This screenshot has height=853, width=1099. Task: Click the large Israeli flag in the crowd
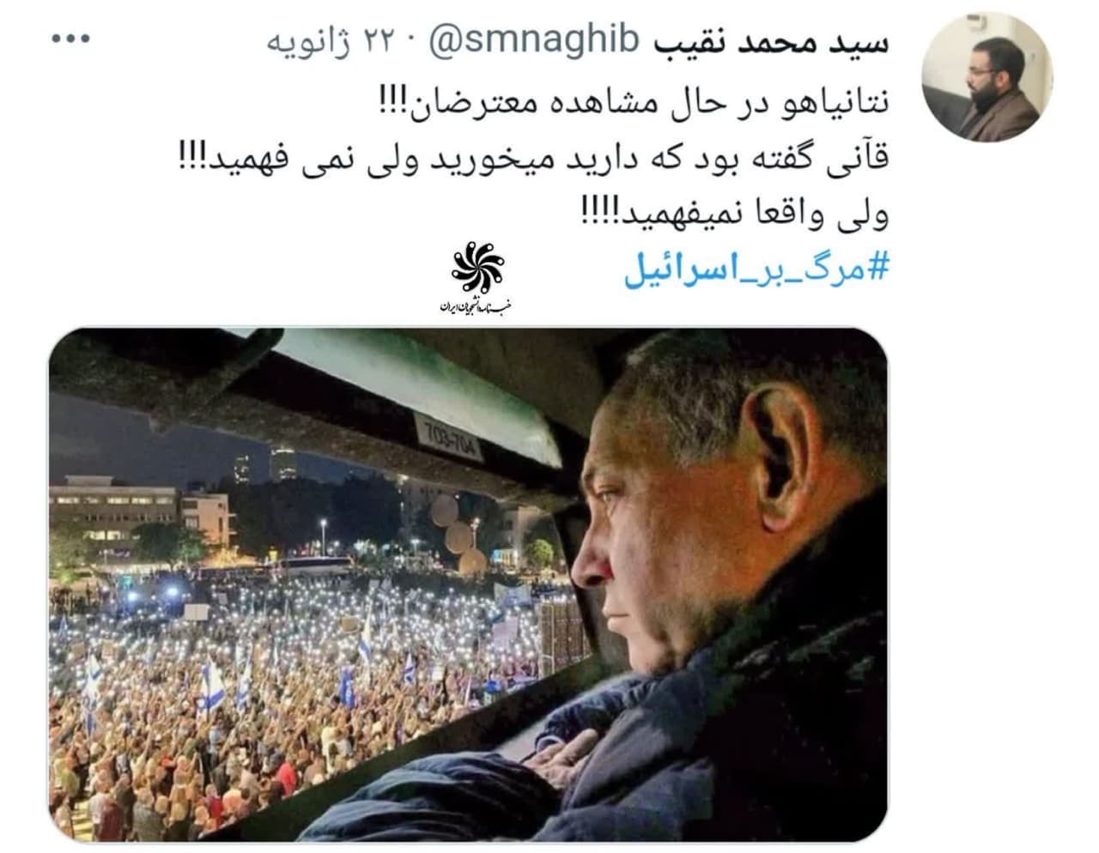(x=212, y=687)
